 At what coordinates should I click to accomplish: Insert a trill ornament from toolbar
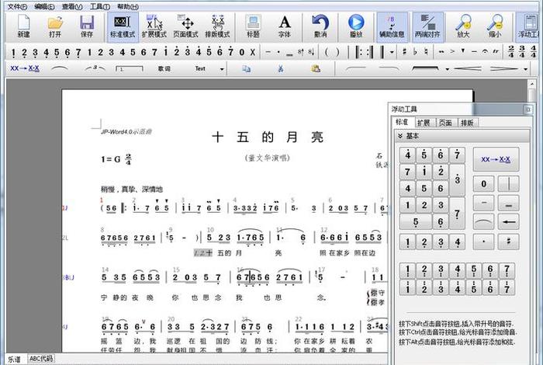click(496, 52)
